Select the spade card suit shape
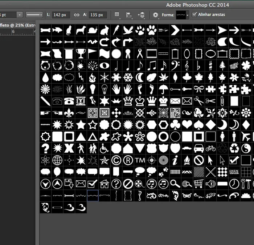Screen dimensions: 254x245 pyautogui.click(x=199, y=125)
